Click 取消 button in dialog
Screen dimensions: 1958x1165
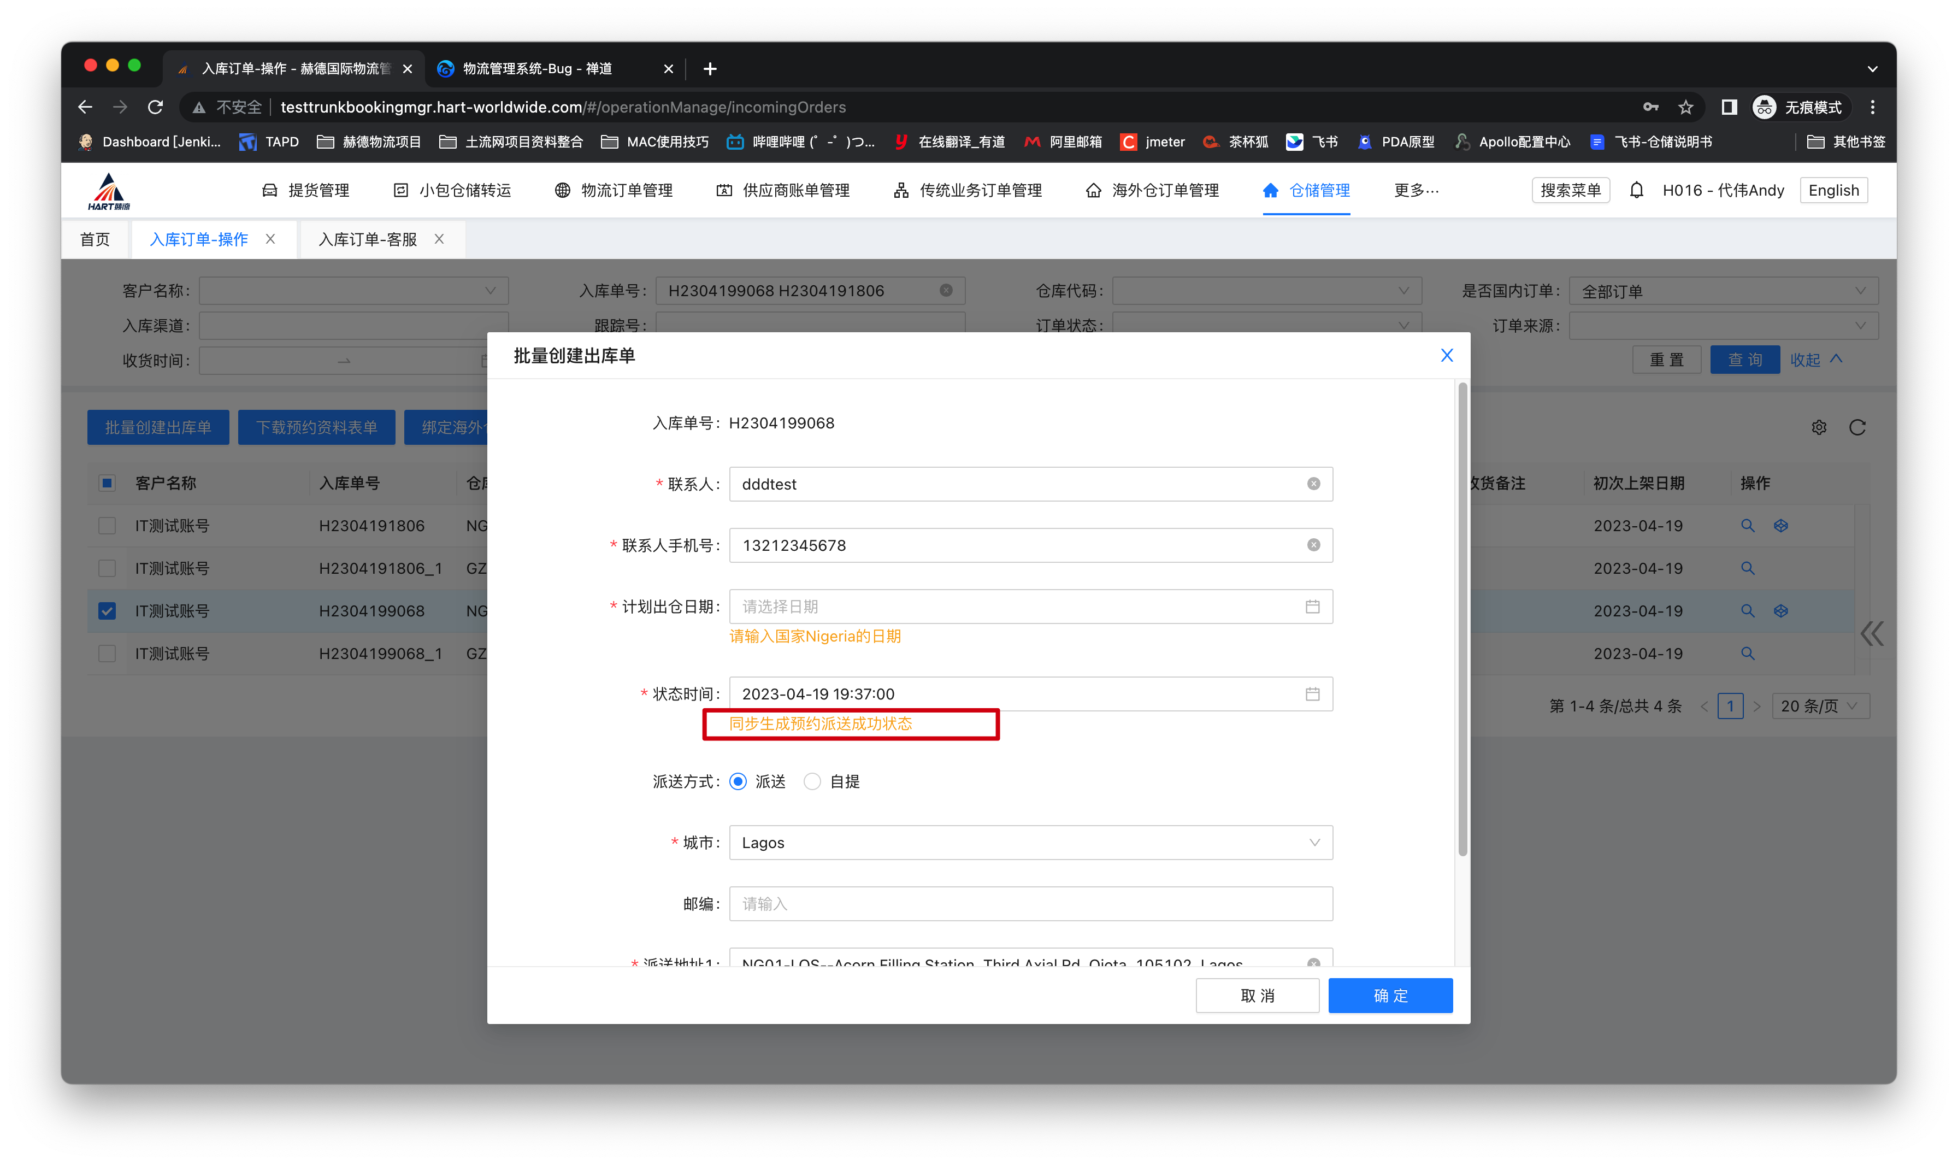[x=1257, y=996]
